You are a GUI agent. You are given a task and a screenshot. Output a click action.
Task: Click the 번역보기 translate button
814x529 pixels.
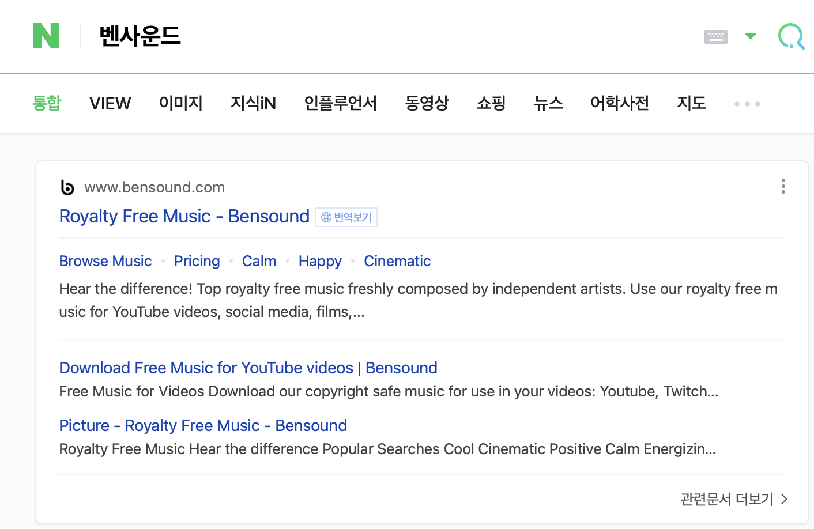point(346,217)
